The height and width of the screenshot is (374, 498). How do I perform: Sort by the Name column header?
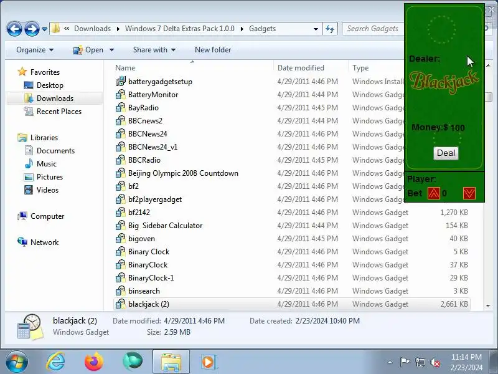tap(125, 68)
